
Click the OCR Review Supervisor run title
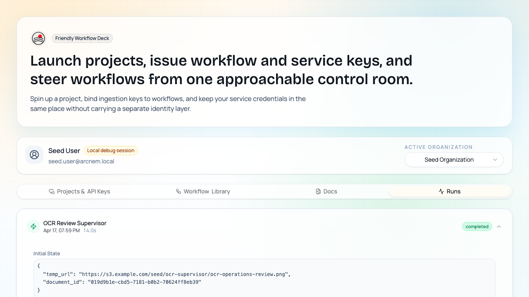[x=75, y=223]
